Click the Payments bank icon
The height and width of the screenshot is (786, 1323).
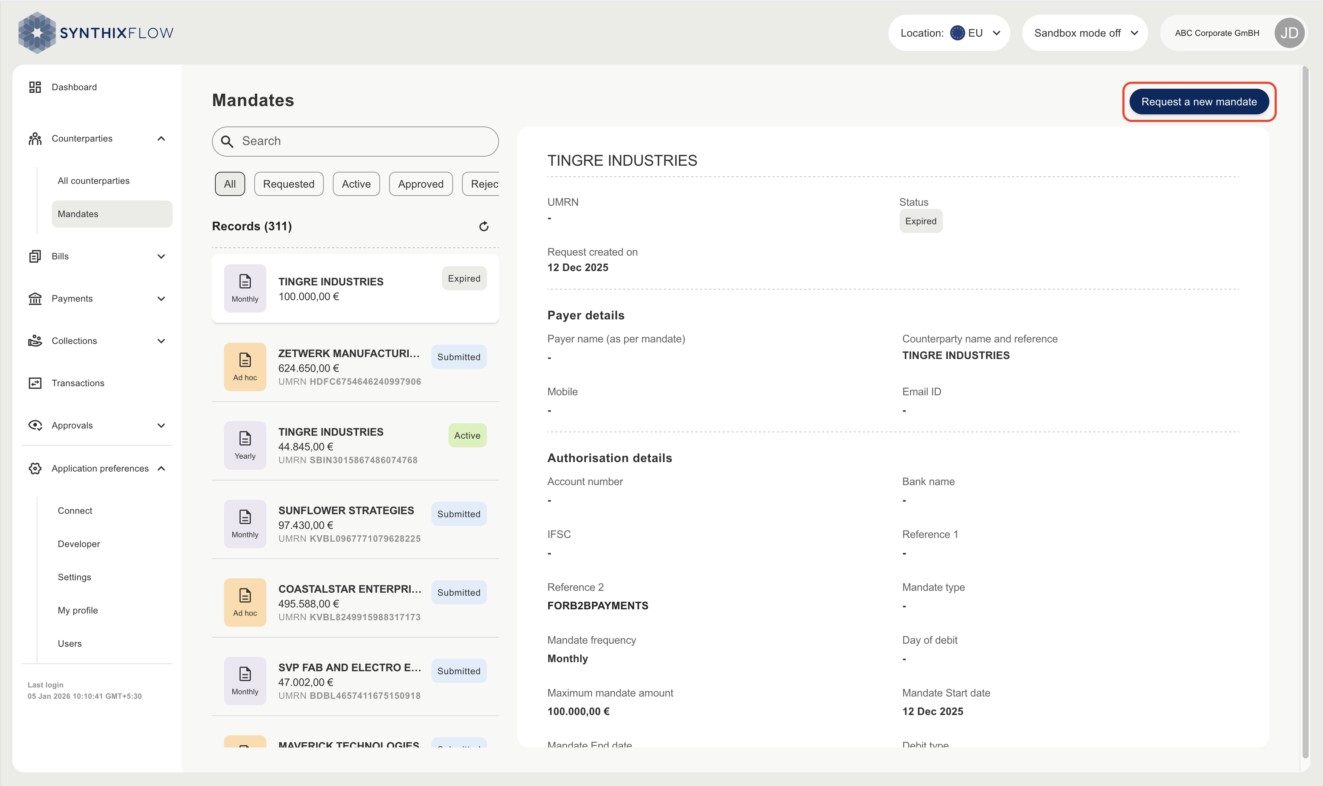[x=35, y=299]
